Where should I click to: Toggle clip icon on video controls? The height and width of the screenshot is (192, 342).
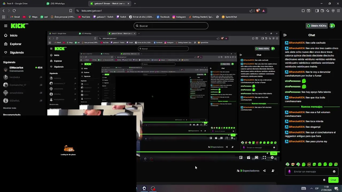(248, 158)
